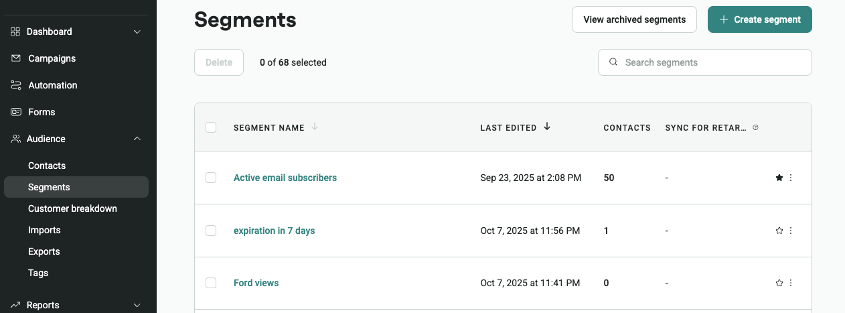Viewport: 845px width, 313px height.
Task: Click the Search segments input field
Action: 710,62
